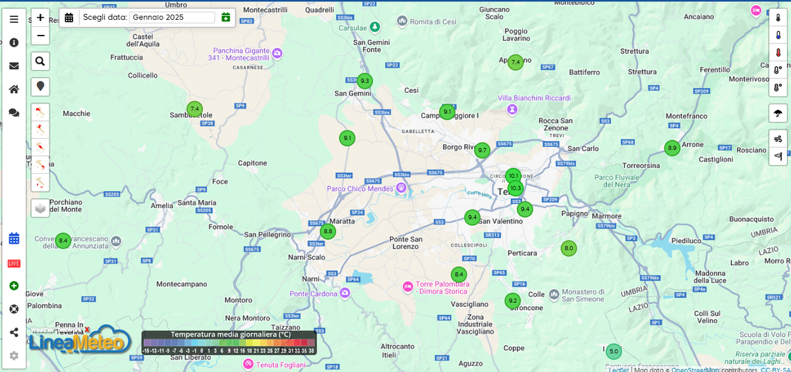Open the gear settings icon

14,356
